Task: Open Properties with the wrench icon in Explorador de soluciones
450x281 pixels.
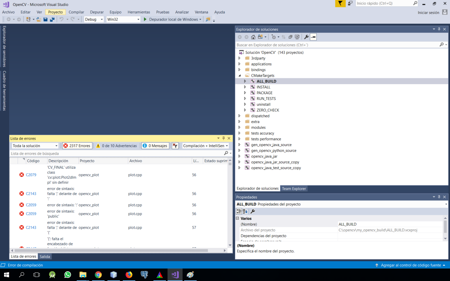Action: [306, 37]
